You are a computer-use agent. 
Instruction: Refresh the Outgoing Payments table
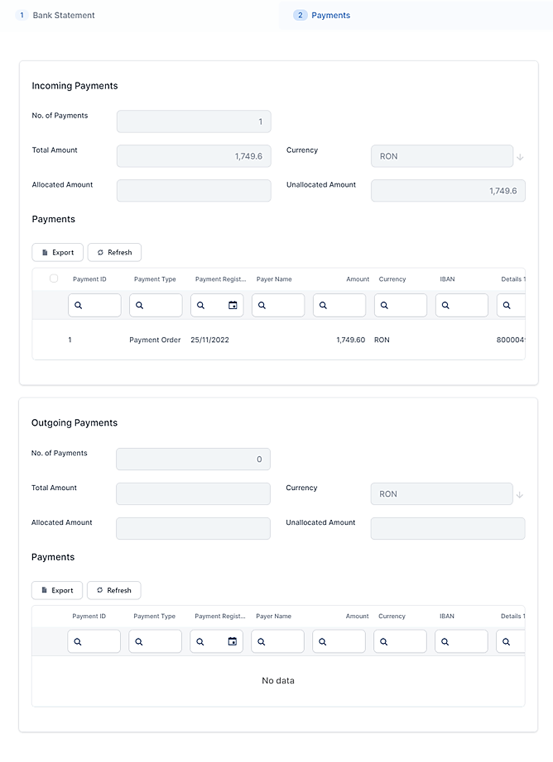[114, 591]
